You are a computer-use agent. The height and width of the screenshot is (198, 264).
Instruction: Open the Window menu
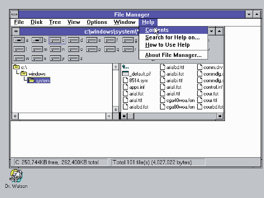coord(124,22)
